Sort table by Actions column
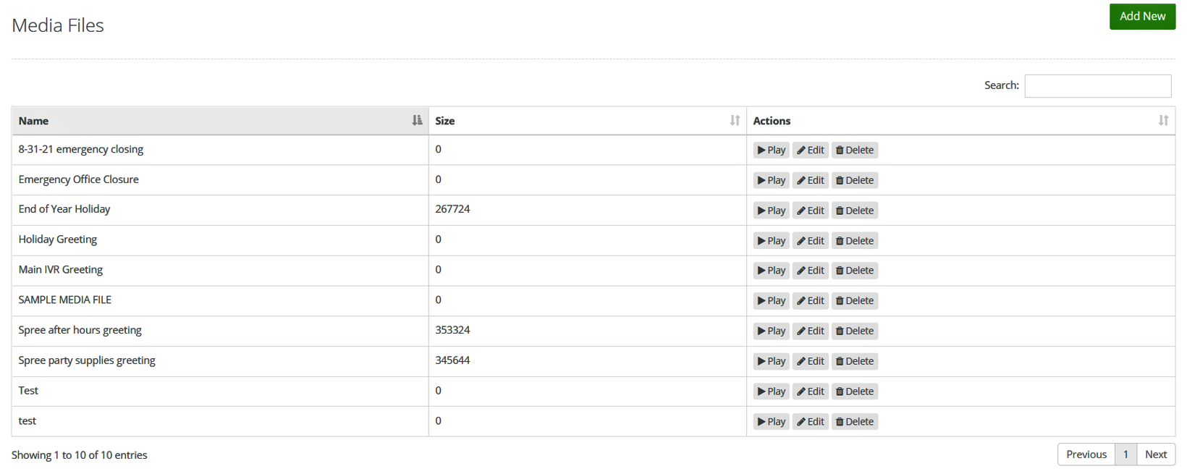 [960, 121]
